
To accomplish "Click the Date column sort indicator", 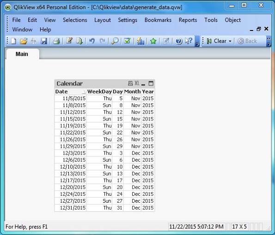I will click(84, 92).
